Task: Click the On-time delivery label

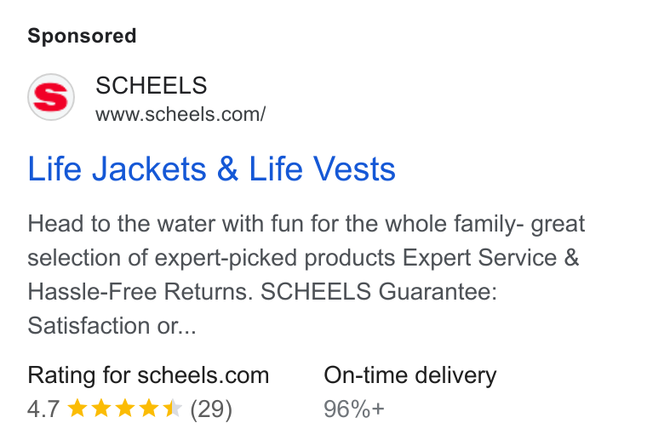Action: (410, 375)
